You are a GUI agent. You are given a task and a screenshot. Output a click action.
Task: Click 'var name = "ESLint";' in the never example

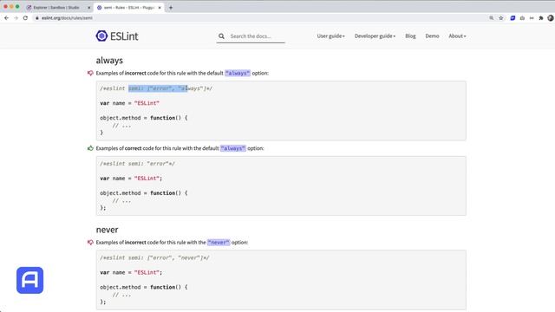pos(131,272)
